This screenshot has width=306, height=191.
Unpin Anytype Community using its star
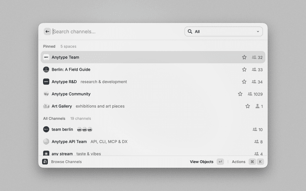tap(240, 94)
